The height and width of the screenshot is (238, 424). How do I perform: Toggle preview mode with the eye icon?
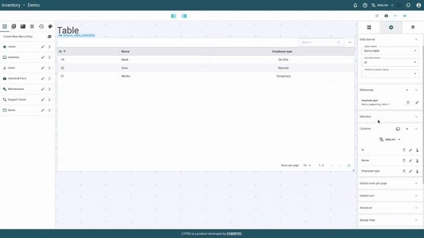(x=405, y=16)
